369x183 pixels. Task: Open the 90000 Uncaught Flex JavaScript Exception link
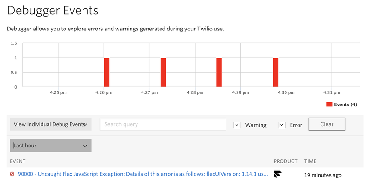(x=143, y=174)
